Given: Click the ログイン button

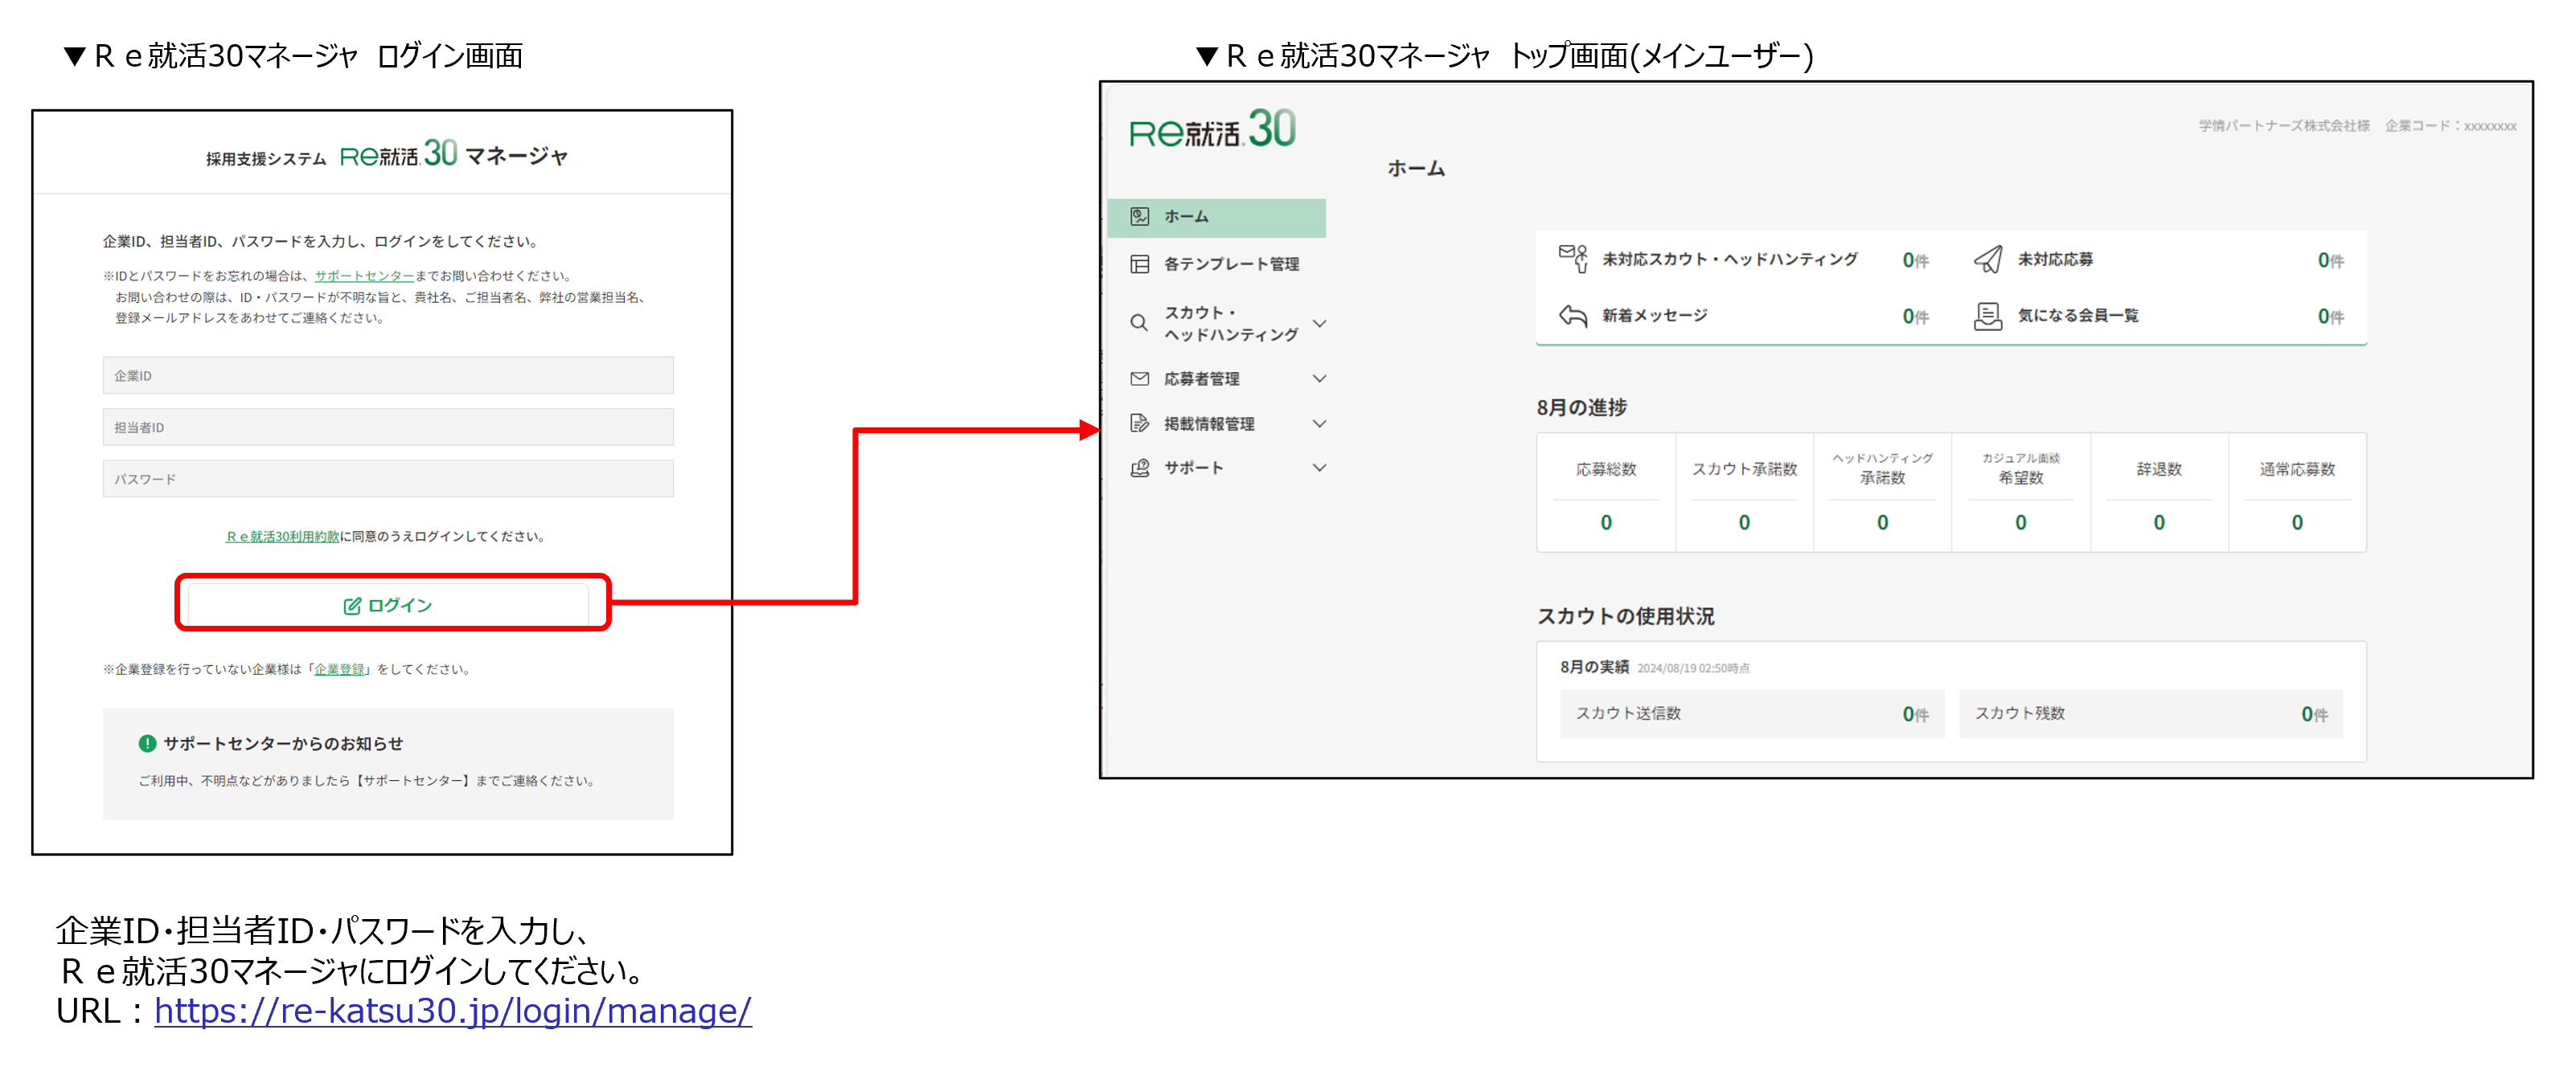Looking at the screenshot, I should (x=389, y=606).
